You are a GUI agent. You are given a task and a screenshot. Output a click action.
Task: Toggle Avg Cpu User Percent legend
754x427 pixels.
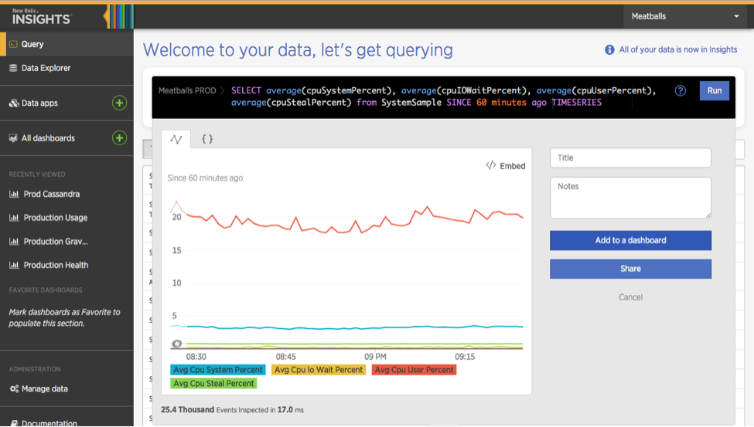(414, 370)
